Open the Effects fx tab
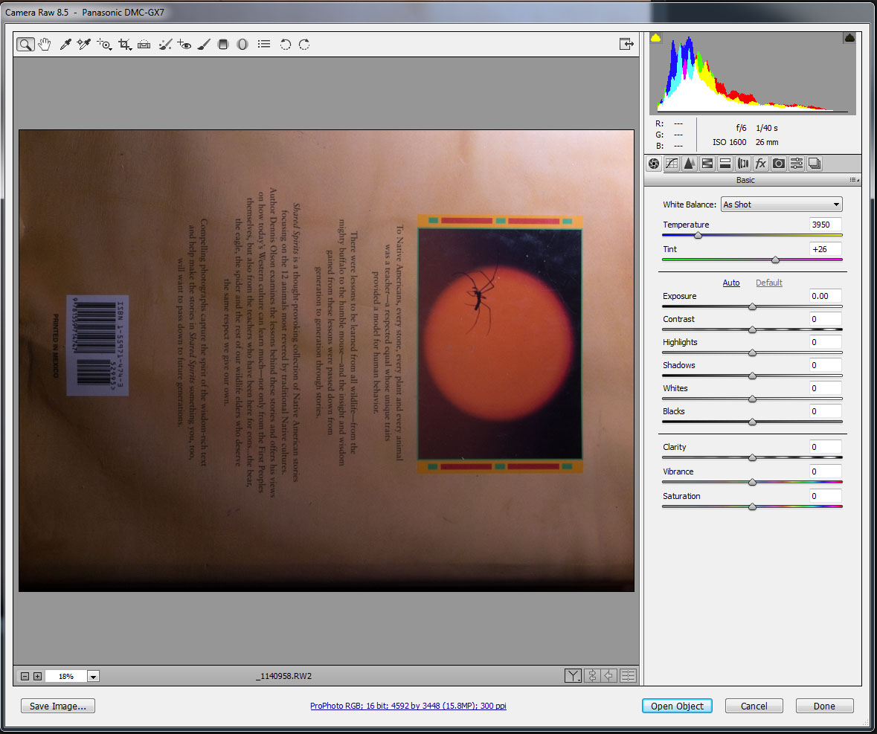This screenshot has height=734, width=877. 761,164
